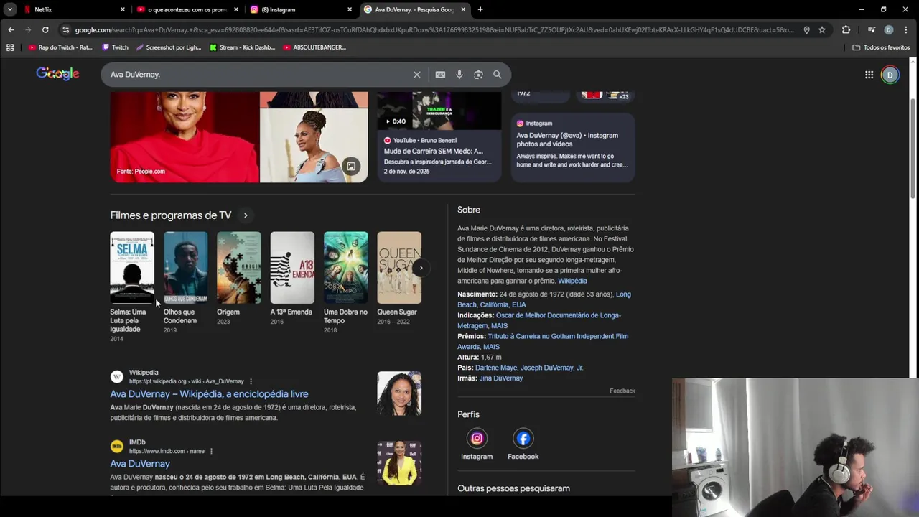Open 'Rap do Twitch' bookmark

point(60,47)
